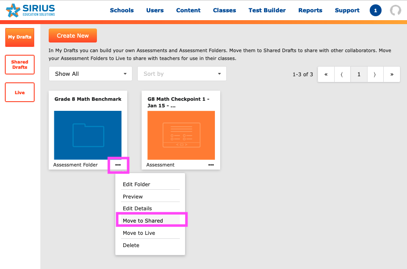Go to the Schools menu
This screenshot has width=407, height=269.
click(122, 11)
